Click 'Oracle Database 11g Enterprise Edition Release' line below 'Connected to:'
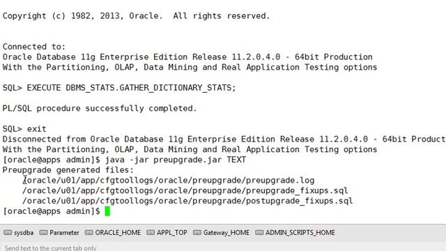 coord(187,57)
